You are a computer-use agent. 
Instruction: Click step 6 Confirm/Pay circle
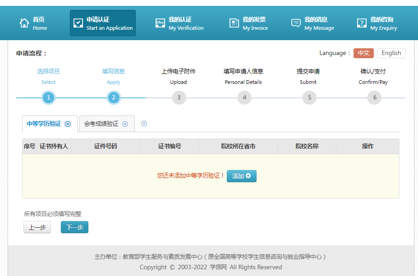tap(374, 97)
